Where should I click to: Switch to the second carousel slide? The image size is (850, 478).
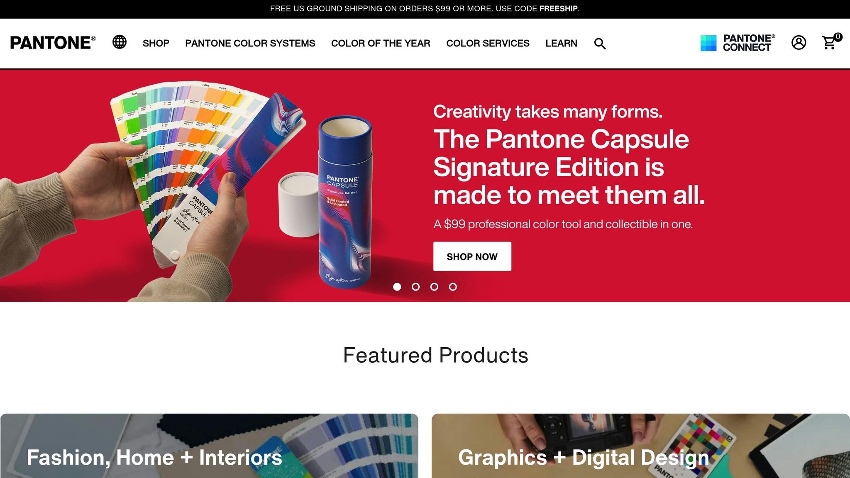[415, 287]
